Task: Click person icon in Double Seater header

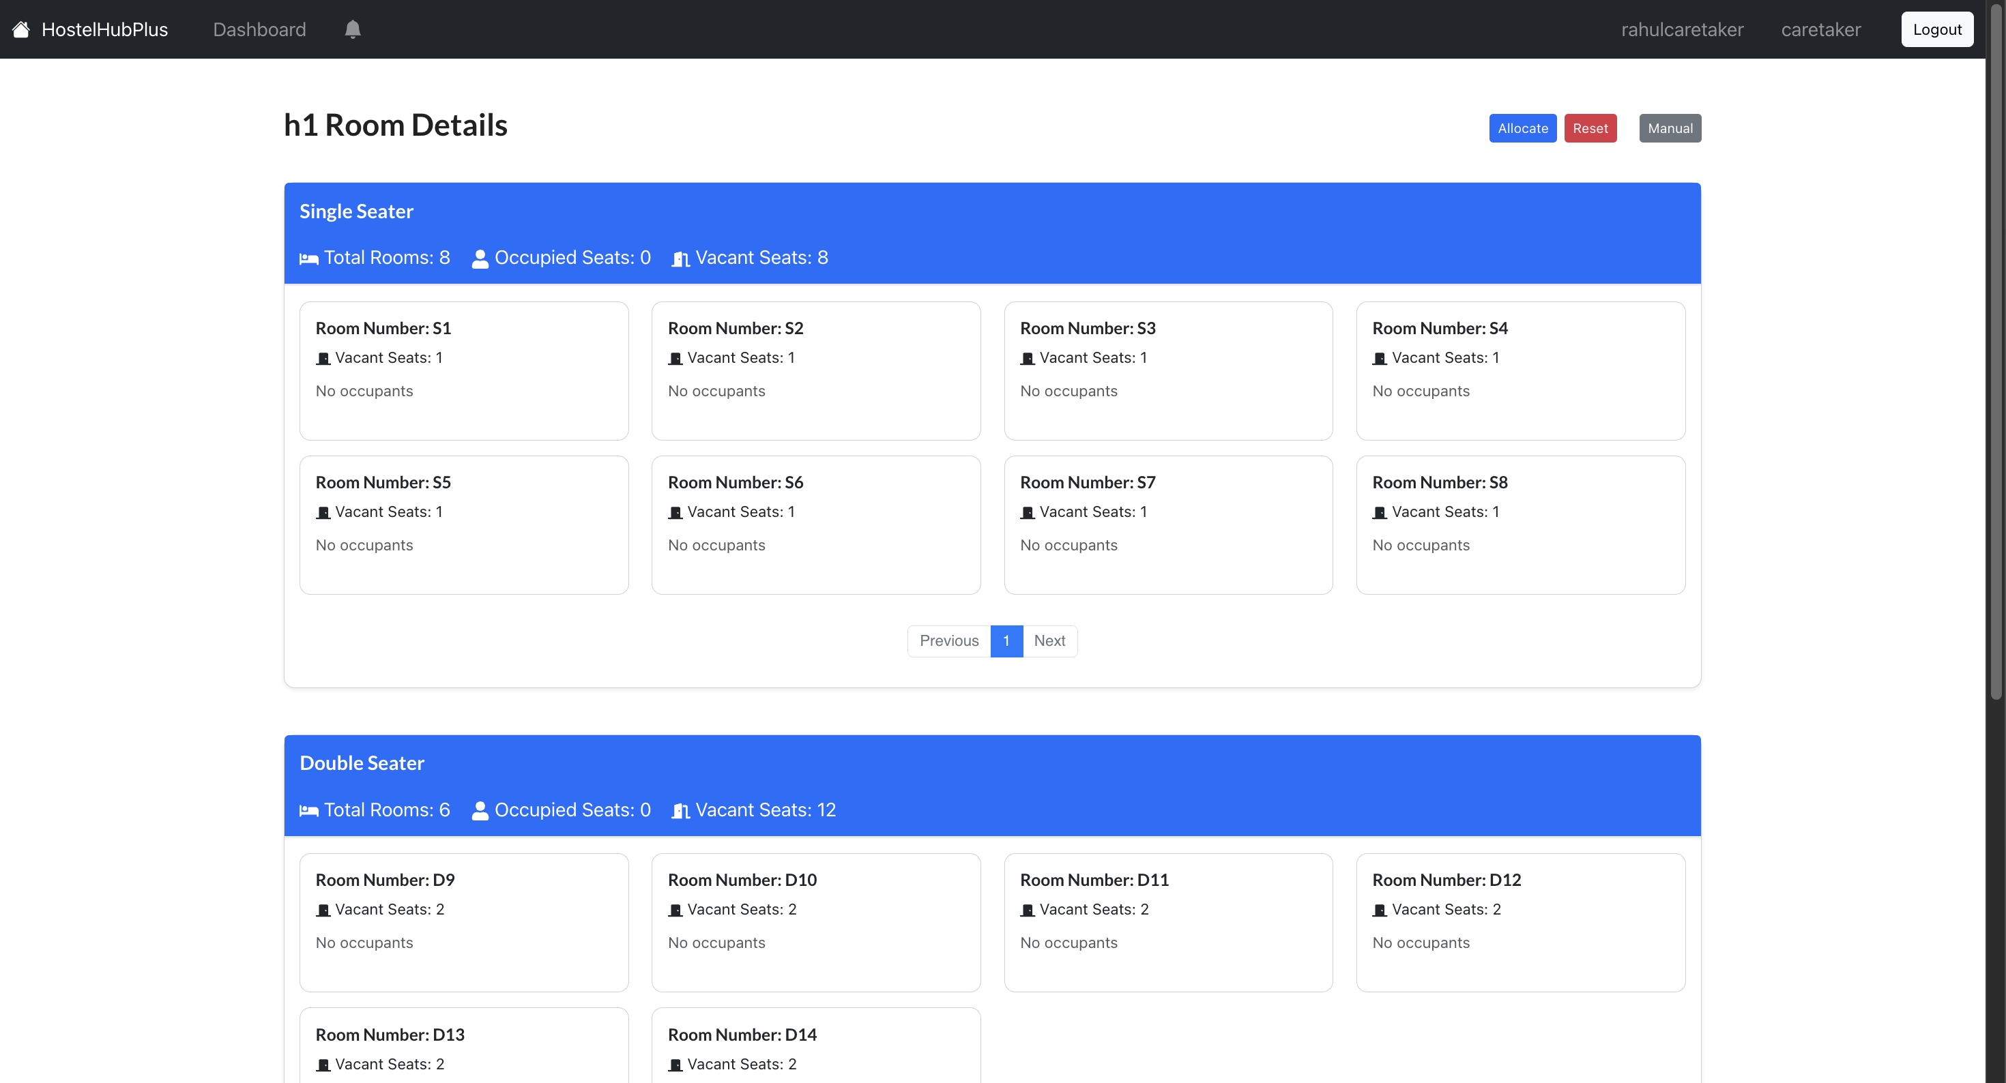Action: (x=480, y=810)
